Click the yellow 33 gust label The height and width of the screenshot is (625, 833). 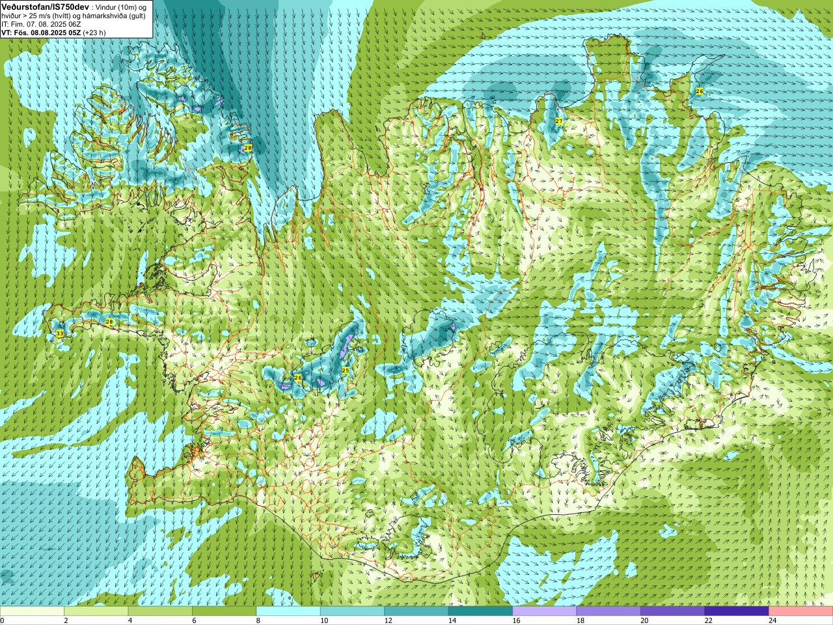(x=60, y=333)
